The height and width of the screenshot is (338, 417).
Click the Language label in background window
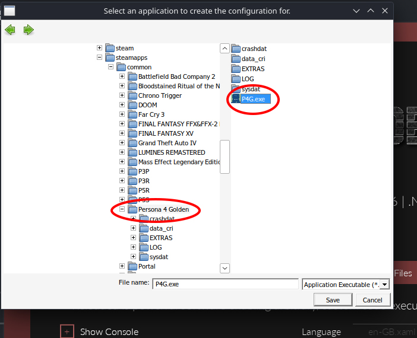coord(321,332)
